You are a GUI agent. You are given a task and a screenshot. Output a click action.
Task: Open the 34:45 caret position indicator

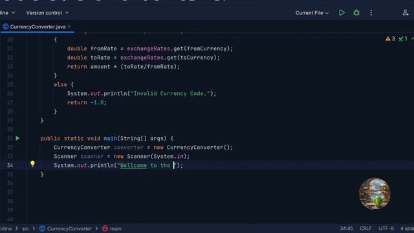point(346,228)
